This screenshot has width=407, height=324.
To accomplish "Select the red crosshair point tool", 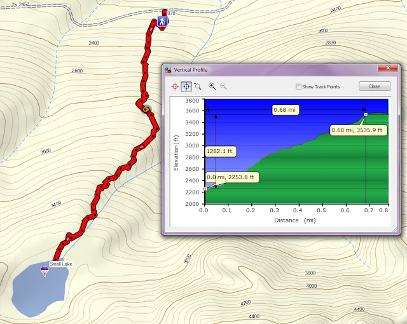I will click(x=176, y=86).
